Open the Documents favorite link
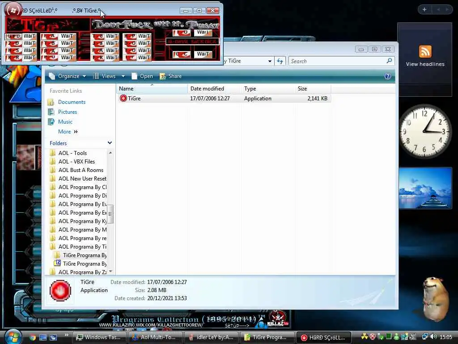The width and height of the screenshot is (458, 344). 72,102
